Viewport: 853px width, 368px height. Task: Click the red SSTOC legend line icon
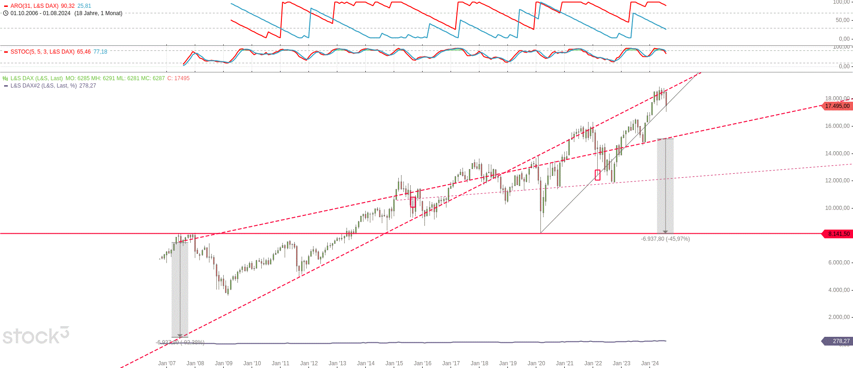coord(6,52)
